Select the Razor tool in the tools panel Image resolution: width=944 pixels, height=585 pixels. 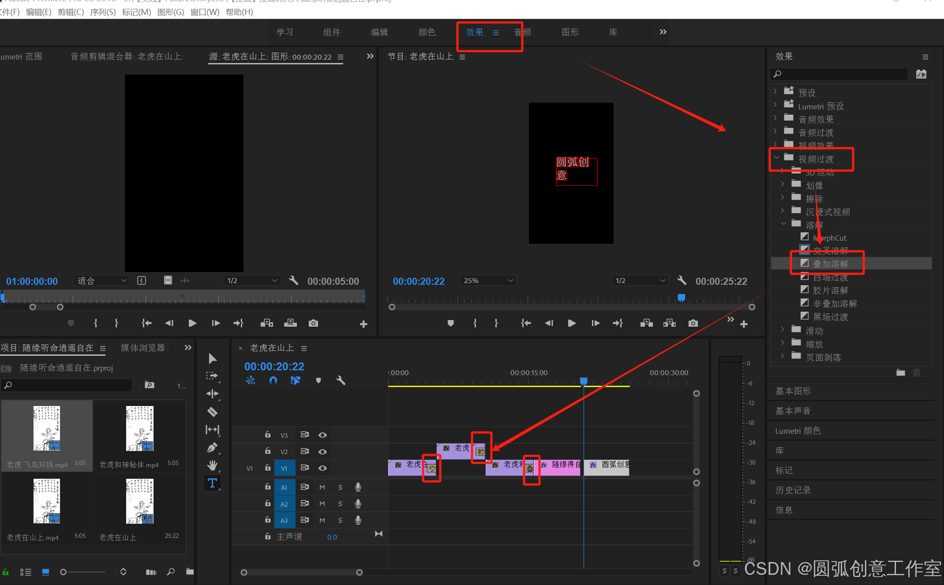click(x=212, y=412)
